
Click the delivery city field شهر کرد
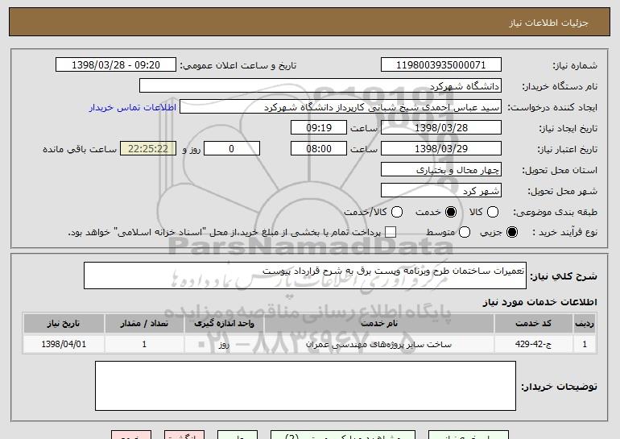point(441,191)
